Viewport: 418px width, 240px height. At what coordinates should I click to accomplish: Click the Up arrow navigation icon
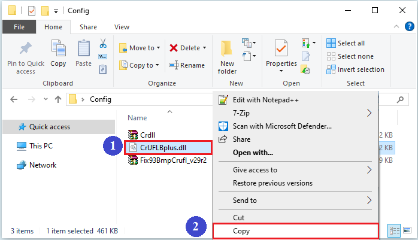point(58,99)
